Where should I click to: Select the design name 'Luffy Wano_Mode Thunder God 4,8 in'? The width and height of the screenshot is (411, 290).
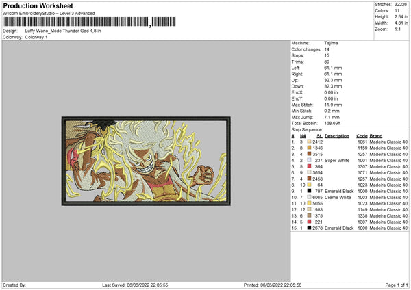[63, 31]
